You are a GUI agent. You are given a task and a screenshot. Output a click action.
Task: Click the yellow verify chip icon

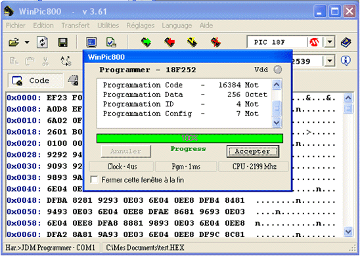coord(192,43)
